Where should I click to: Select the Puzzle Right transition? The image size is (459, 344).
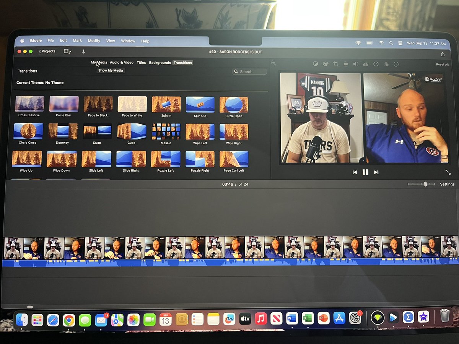coord(200,159)
